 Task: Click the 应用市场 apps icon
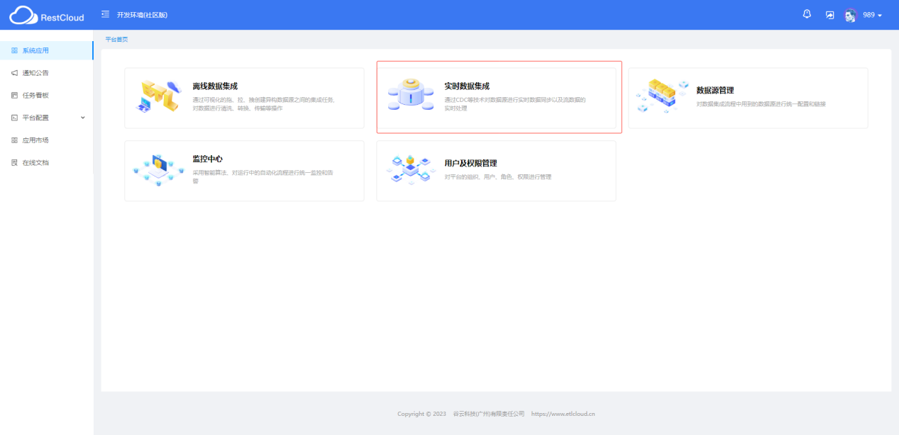pyautogui.click(x=14, y=140)
